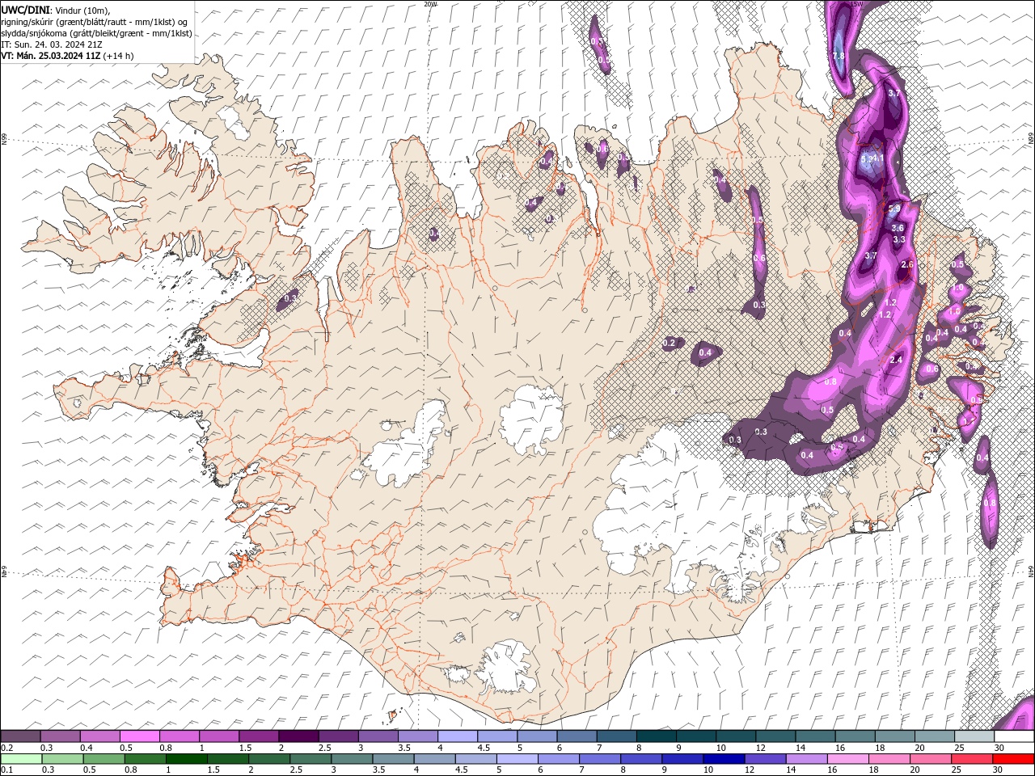This screenshot has height=776, width=1035.
Task: Select the 0.5 green swatch in the lower scale
Action: [103, 759]
